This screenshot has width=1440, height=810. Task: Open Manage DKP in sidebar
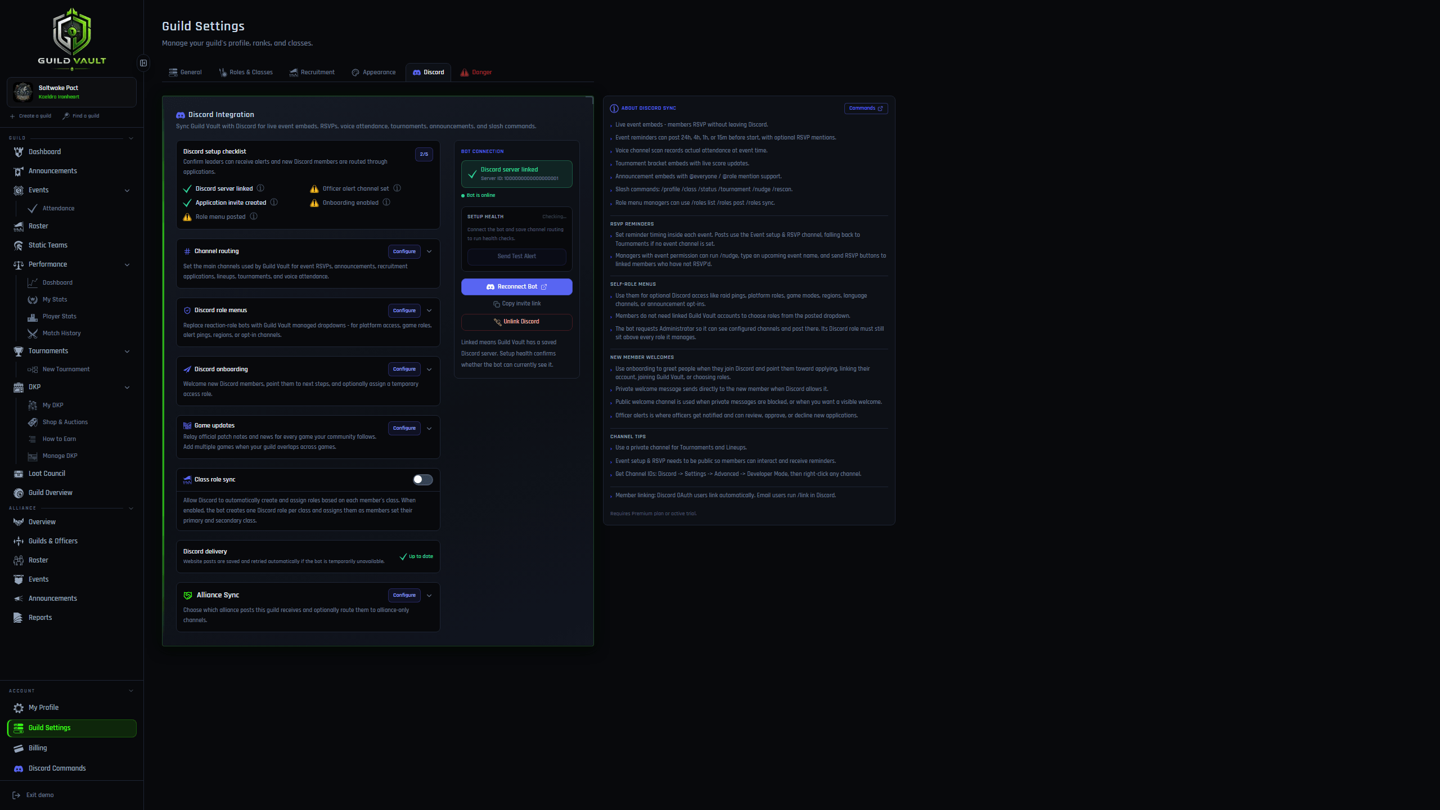pos(60,456)
